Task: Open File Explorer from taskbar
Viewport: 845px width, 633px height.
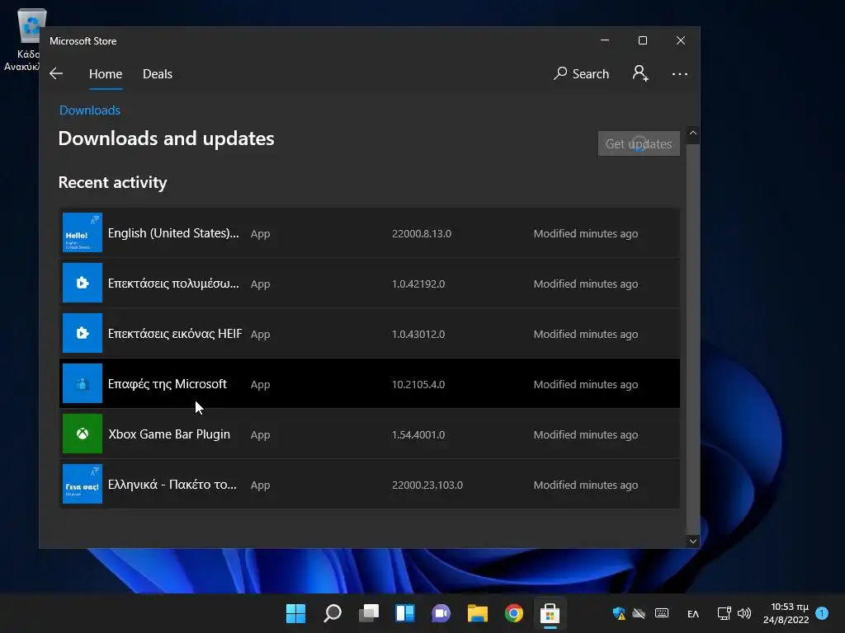Action: tap(478, 613)
